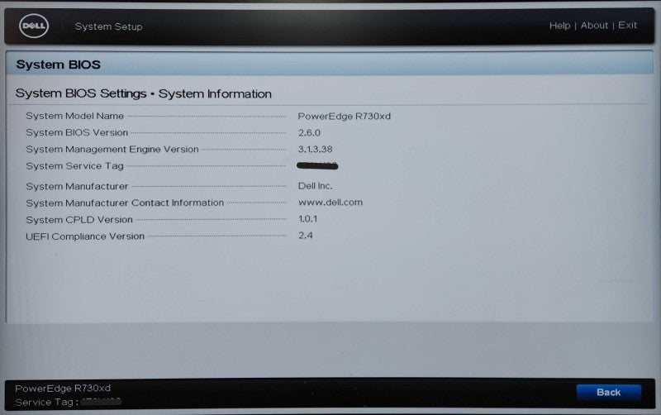Click the Dell Inc. manufacturer value
This screenshot has height=415, width=661.
(x=315, y=186)
